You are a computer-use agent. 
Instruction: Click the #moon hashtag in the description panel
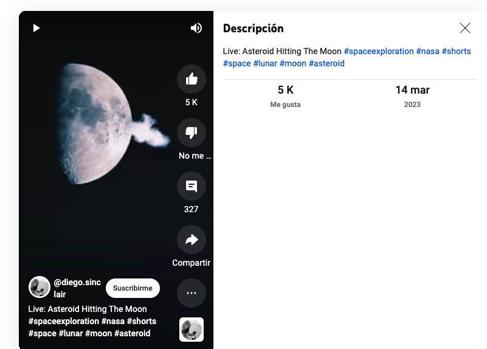tap(292, 63)
